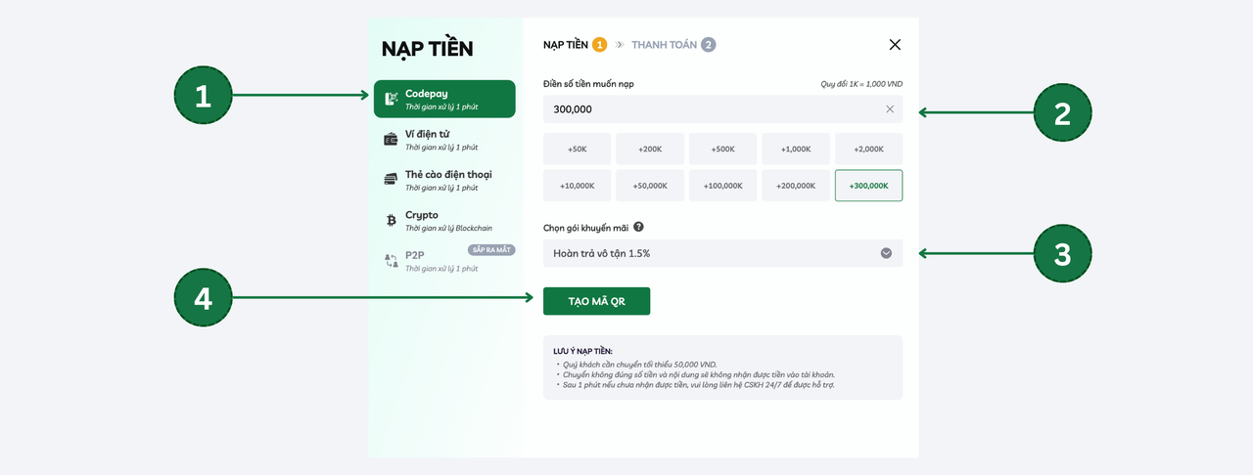The width and height of the screenshot is (1253, 475).
Task: Switch to the Nạp Tiền step tab
Action: coord(566,45)
